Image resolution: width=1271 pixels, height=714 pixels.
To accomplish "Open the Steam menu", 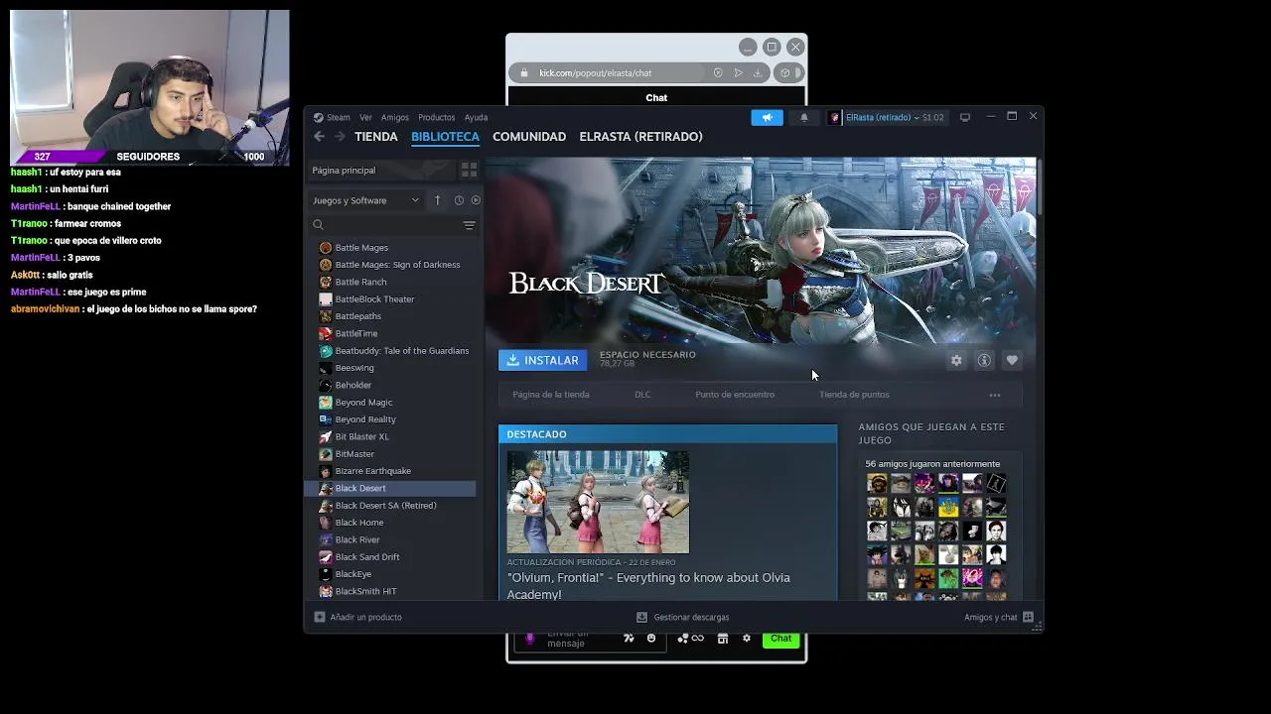I will (339, 117).
